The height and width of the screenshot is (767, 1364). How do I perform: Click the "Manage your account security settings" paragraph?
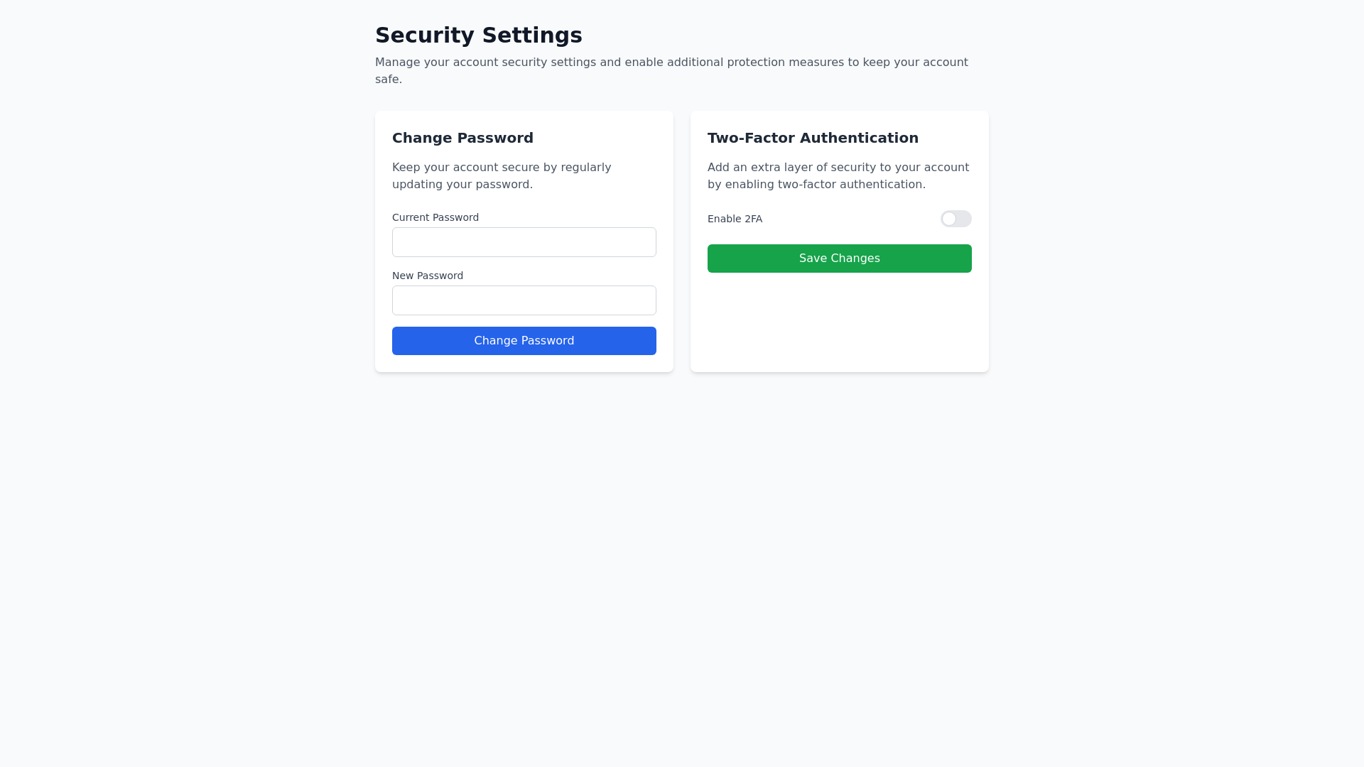[671, 62]
